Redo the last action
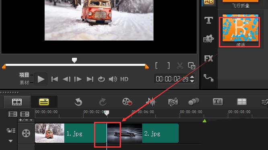Image resolution: width=268 pixels, height=150 pixels. coord(103,102)
